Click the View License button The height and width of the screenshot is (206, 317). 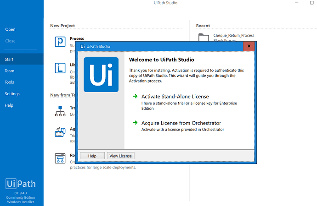click(x=120, y=156)
